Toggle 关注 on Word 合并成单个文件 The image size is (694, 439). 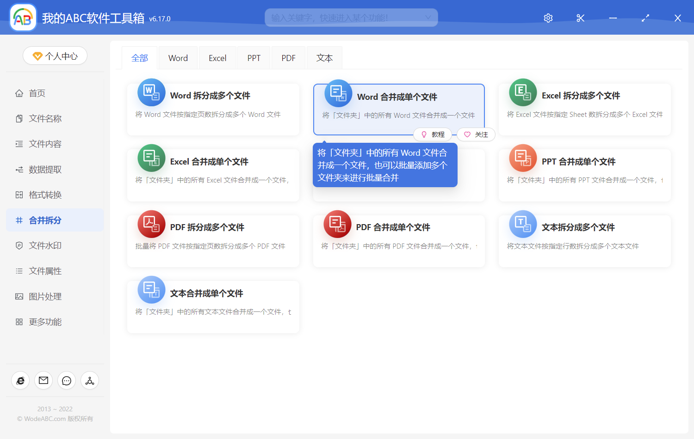[x=476, y=134]
